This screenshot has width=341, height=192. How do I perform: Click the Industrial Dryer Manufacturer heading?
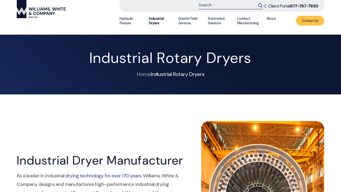[x=100, y=161]
